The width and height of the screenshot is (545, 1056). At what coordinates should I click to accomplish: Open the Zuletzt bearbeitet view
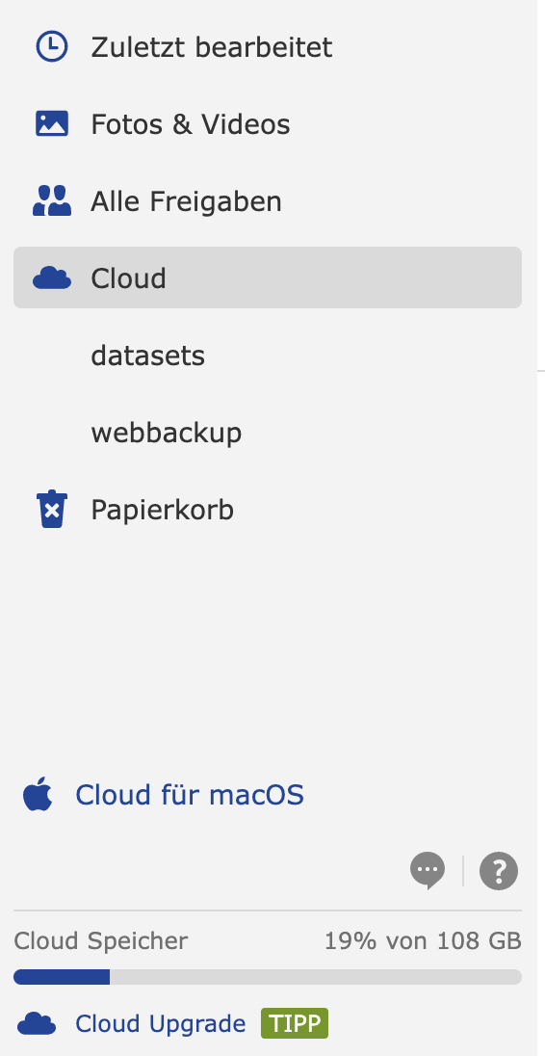(x=211, y=47)
